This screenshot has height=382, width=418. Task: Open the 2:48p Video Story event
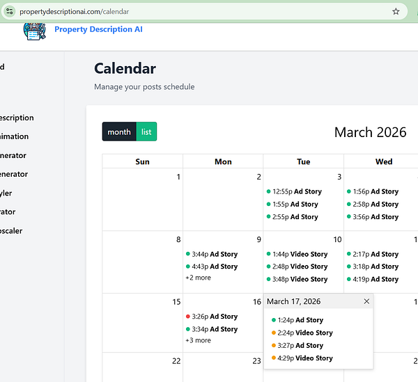pos(297,266)
